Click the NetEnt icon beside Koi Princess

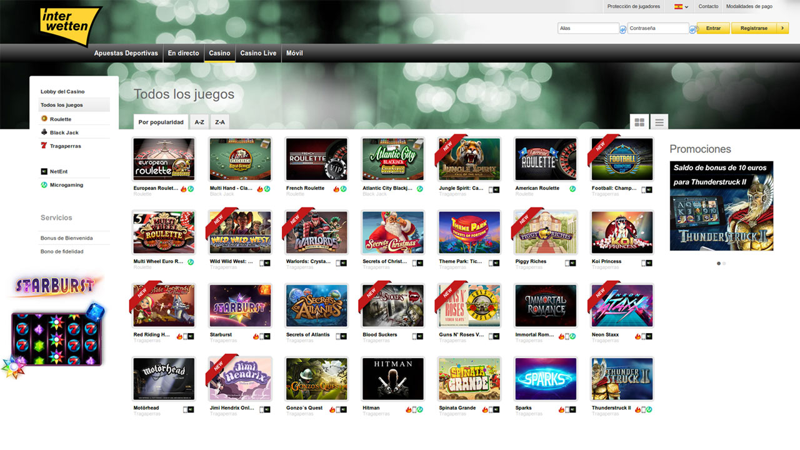tap(649, 262)
